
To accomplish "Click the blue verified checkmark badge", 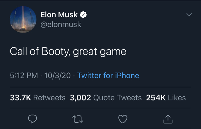I will (84, 15).
